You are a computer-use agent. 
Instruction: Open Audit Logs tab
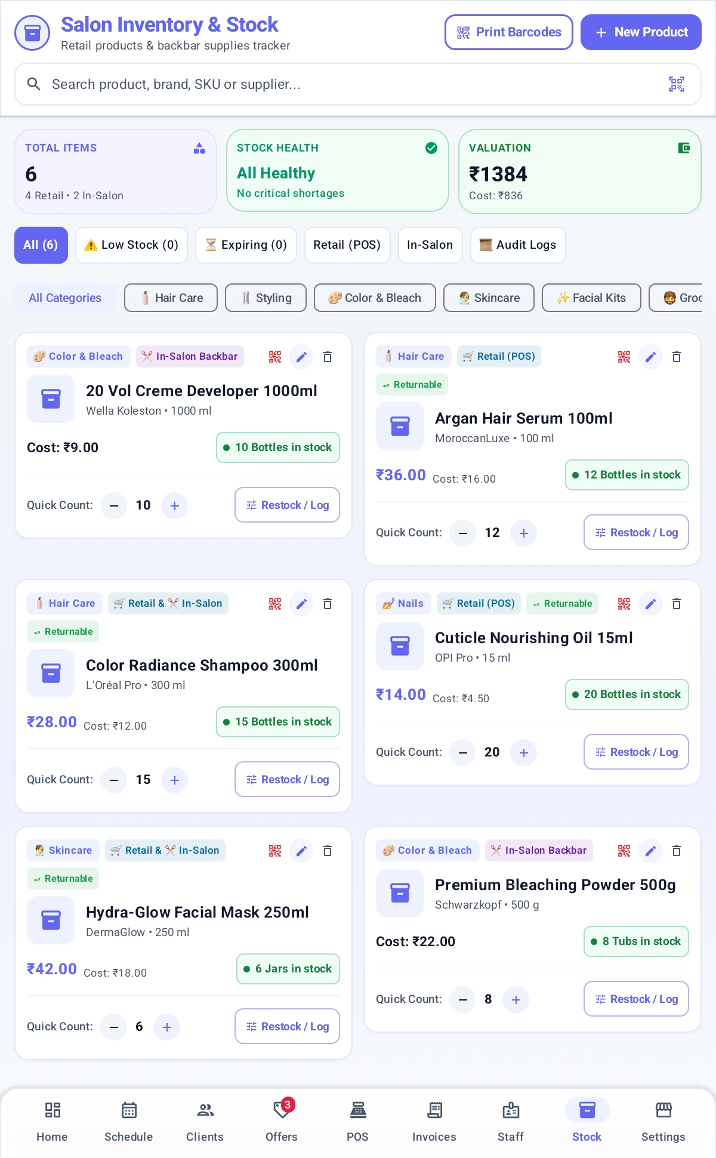(518, 245)
